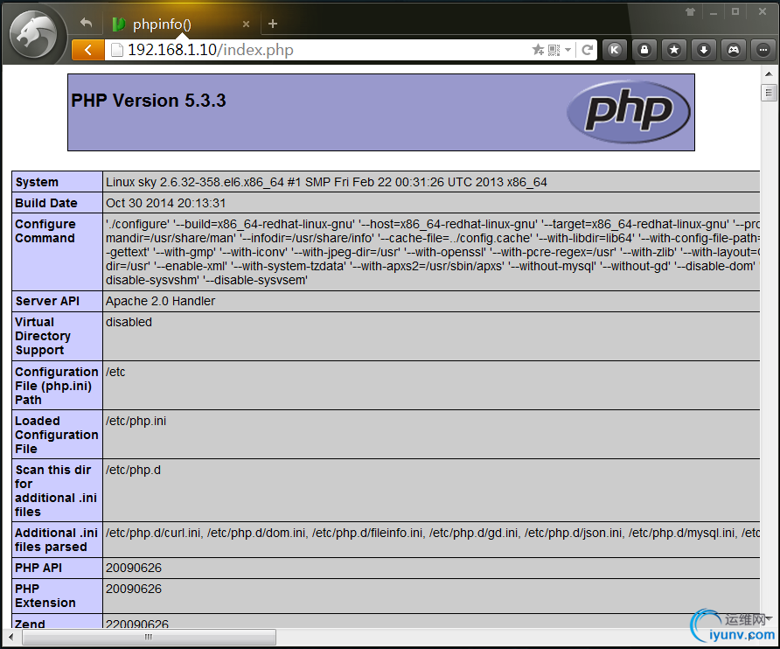Click the Linux sky 2.6.32-358 system value

pyautogui.click(x=326, y=182)
